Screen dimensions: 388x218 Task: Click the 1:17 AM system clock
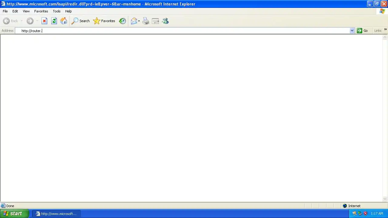[x=377, y=213]
